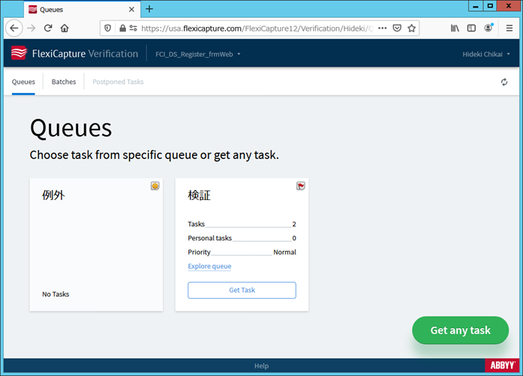Screen dimensions: 523x376
Task: Open the Hideki Chikai user menu
Action: [x=486, y=54]
